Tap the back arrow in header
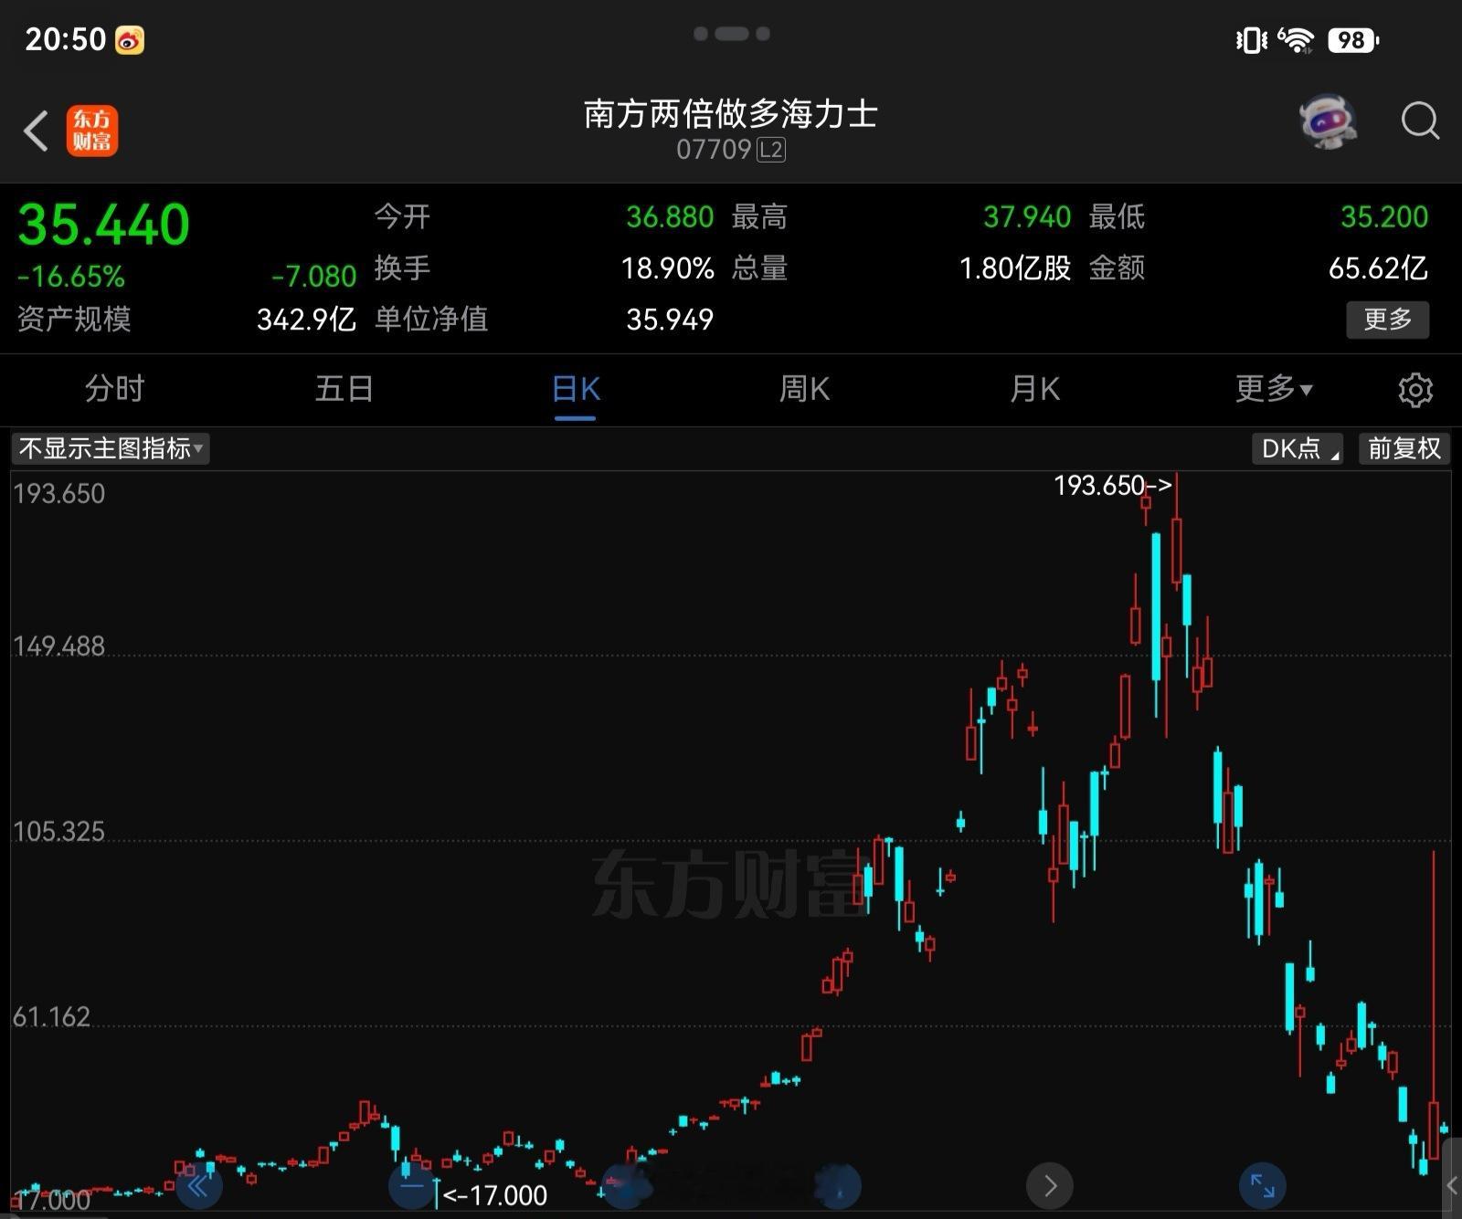 pyautogui.click(x=36, y=131)
